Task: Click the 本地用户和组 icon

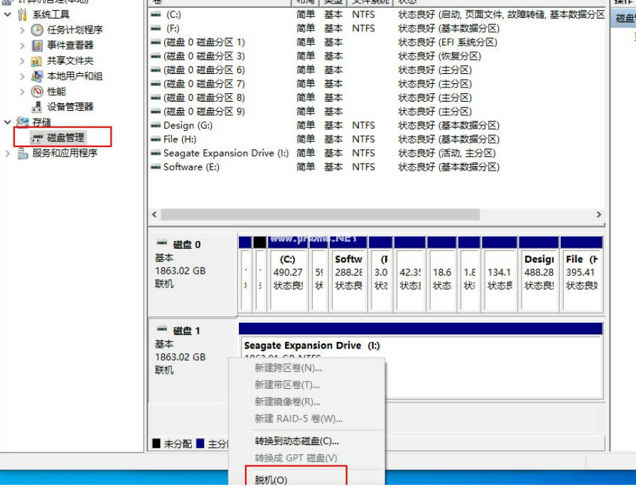Action: (37, 76)
